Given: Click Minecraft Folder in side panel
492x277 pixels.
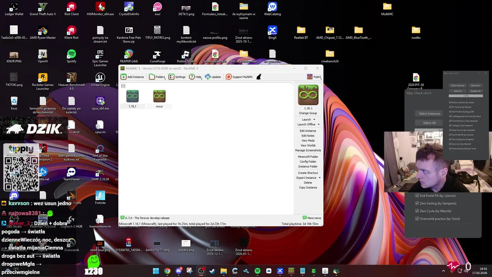Looking at the screenshot, I should pos(308,157).
